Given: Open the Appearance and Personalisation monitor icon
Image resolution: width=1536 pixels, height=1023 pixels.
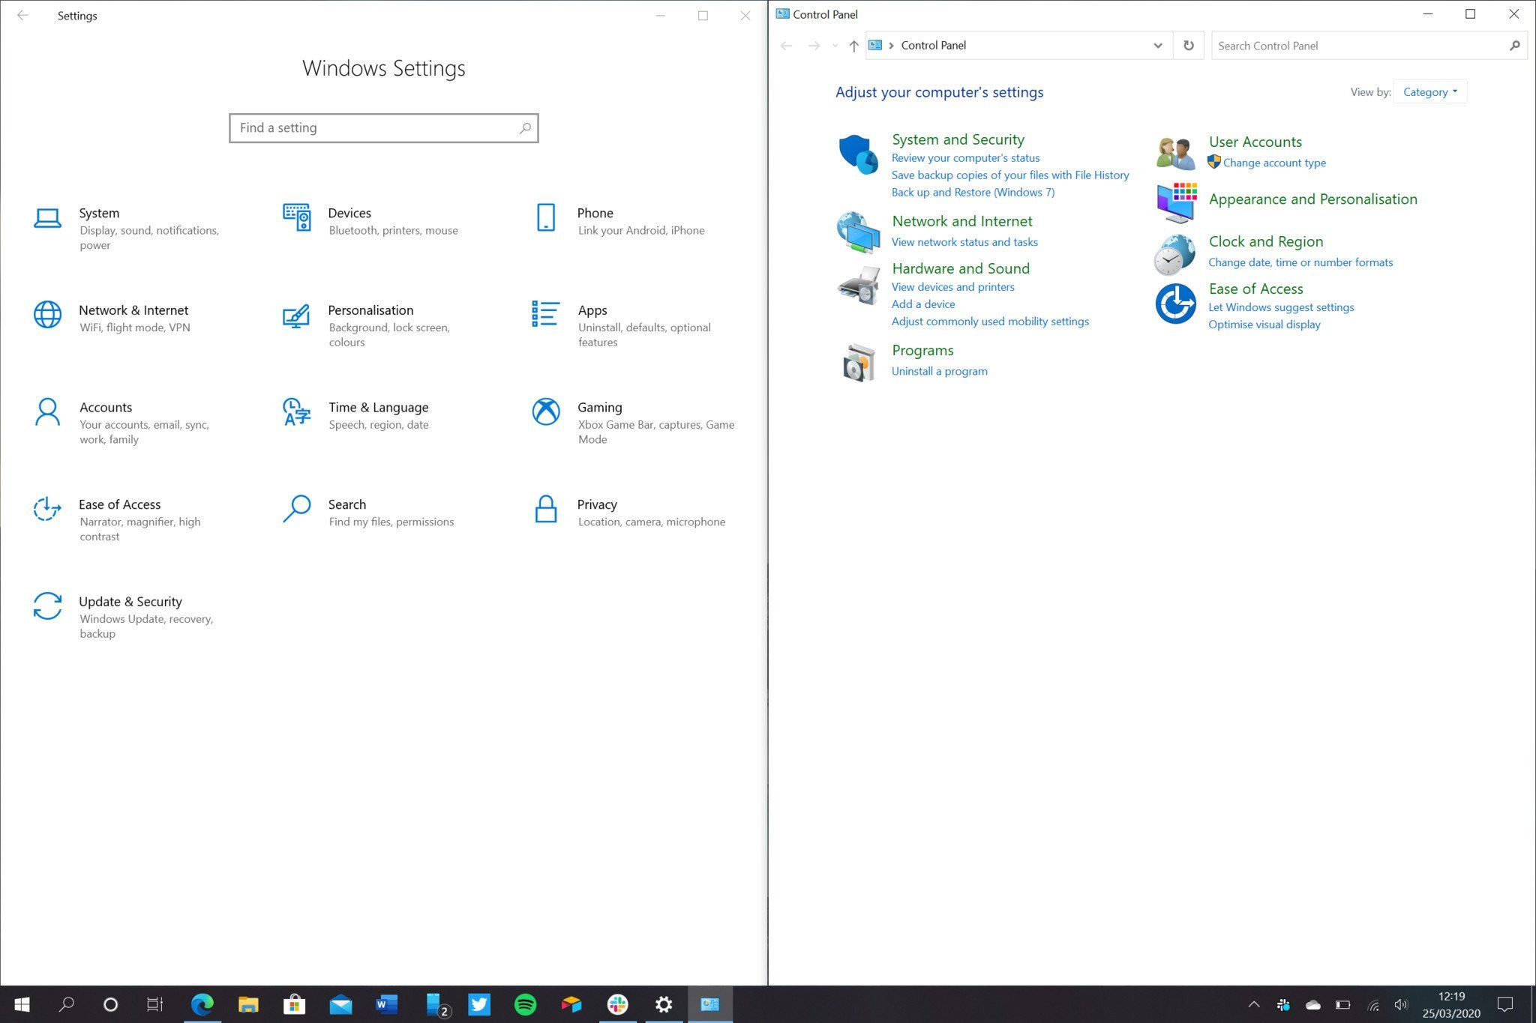Looking at the screenshot, I should (x=1176, y=202).
